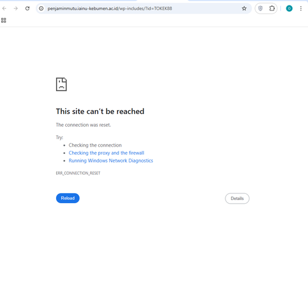The width and height of the screenshot is (308, 293).
Task: Click 'The connection was reset.' text
Action: pyautogui.click(x=83, y=125)
